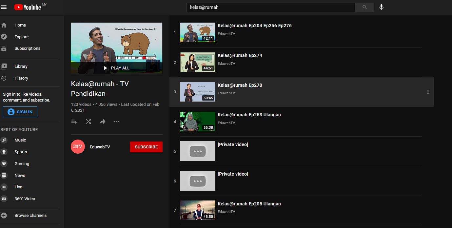Click the Library sidebar icon
The width and height of the screenshot is (452, 228).
(x=4, y=66)
